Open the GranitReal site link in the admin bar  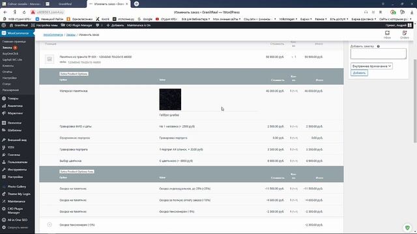point(19,25)
